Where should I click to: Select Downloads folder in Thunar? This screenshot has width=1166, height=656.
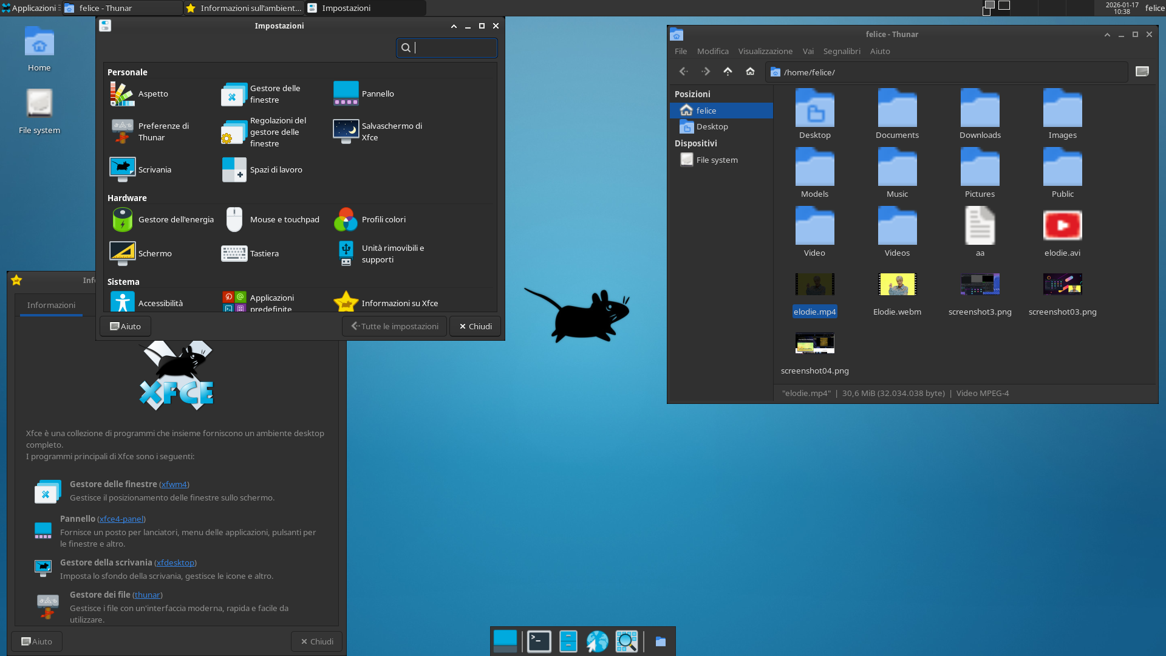point(980,114)
